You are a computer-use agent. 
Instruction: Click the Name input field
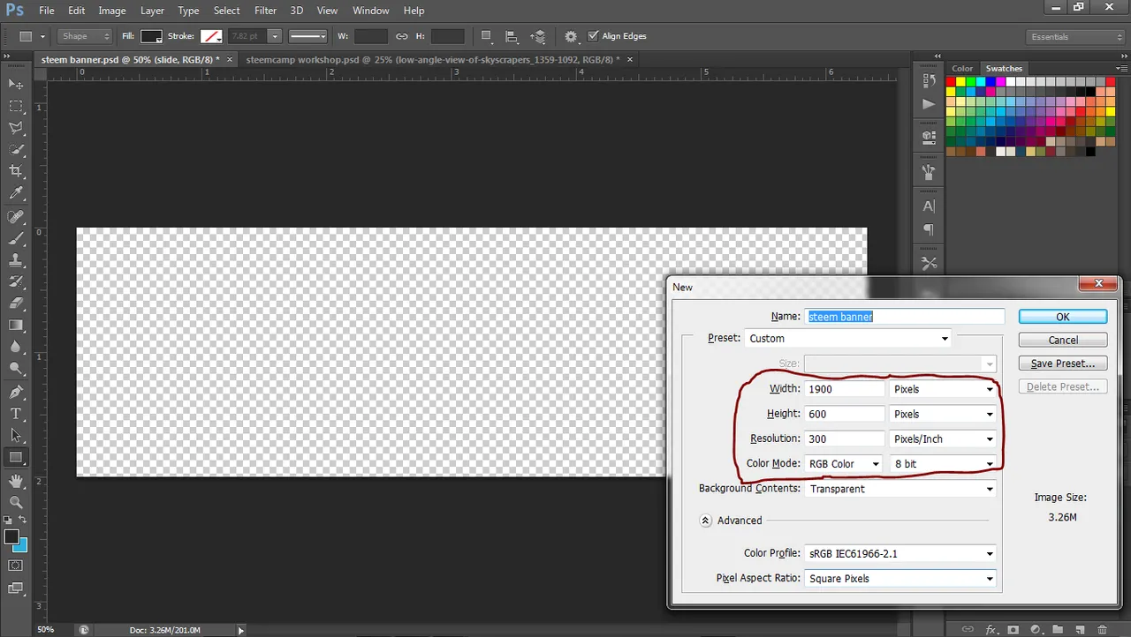(905, 316)
